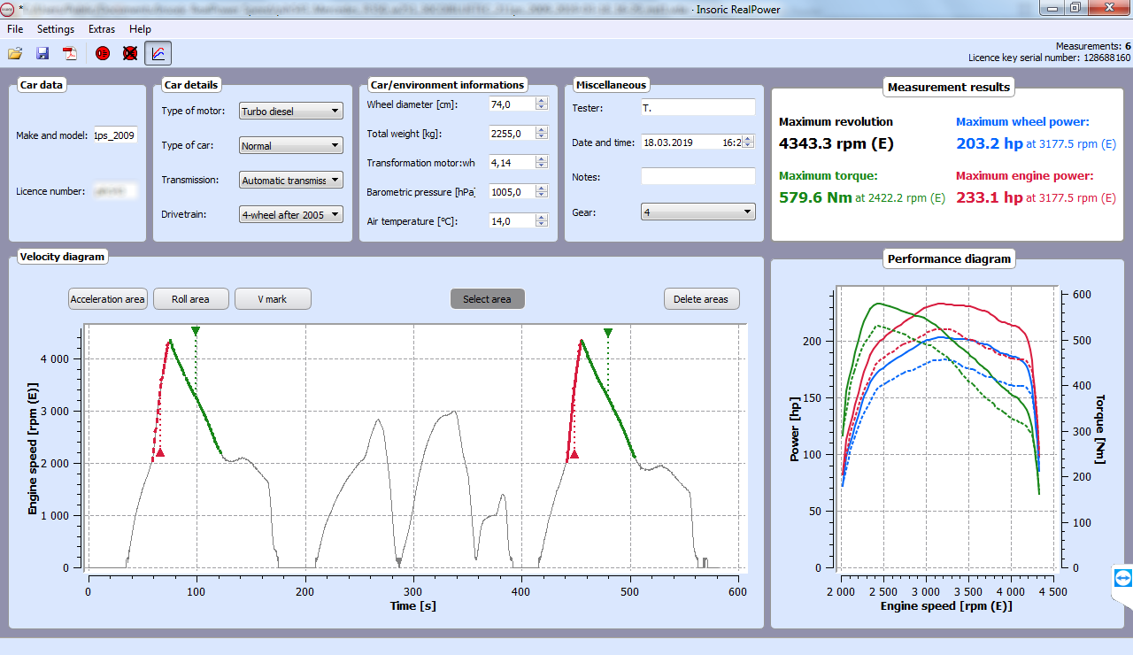Screen dimensions: 1133x655
Task: Click the Transformation motor:wheel spinner arrows
Action: click(x=542, y=163)
